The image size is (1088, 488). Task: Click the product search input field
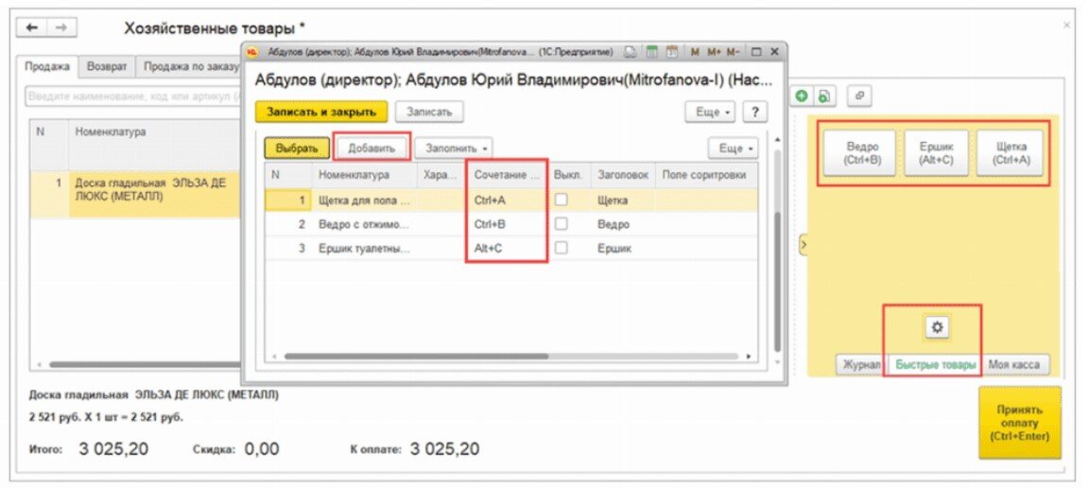tap(131, 96)
